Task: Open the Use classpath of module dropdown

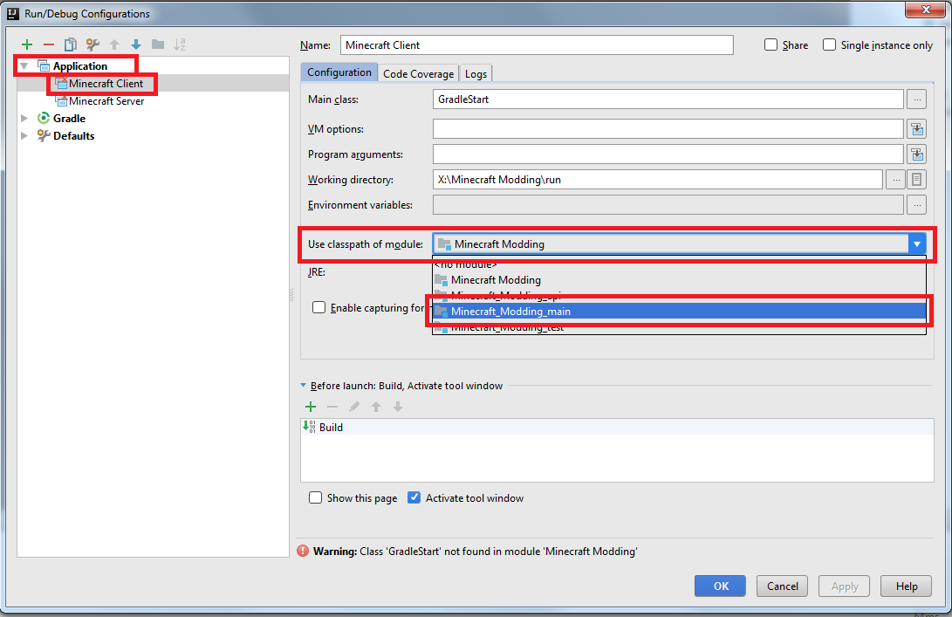Action: (x=916, y=244)
